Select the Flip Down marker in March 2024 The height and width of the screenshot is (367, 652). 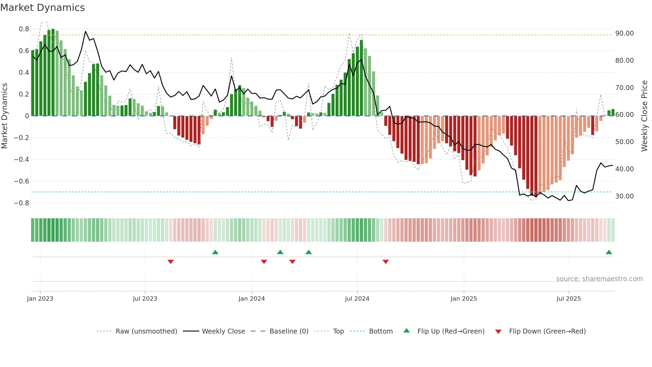(x=292, y=262)
